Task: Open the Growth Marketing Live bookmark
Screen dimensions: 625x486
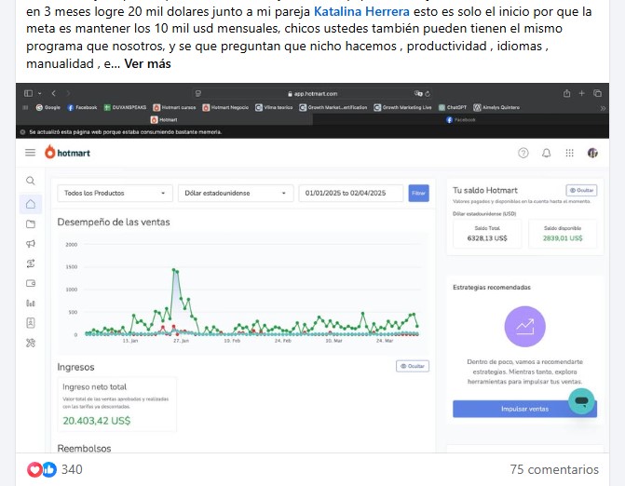Action: pos(402,107)
